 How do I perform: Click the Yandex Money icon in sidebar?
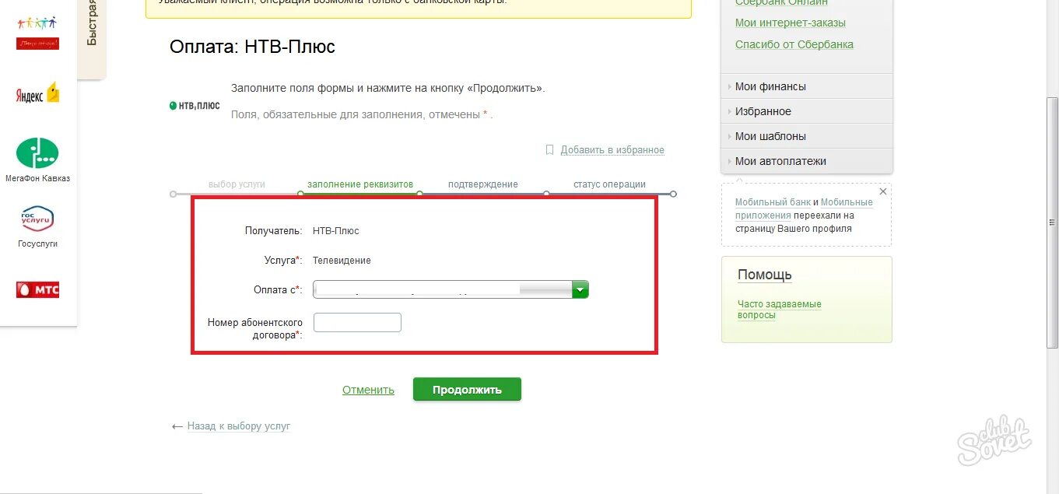[x=37, y=93]
